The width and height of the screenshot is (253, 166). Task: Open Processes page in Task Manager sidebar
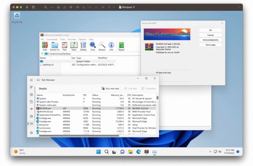(x=32, y=87)
